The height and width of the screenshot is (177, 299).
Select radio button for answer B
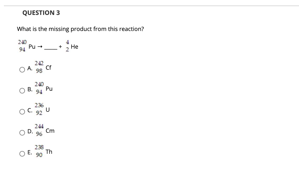coord(22,91)
